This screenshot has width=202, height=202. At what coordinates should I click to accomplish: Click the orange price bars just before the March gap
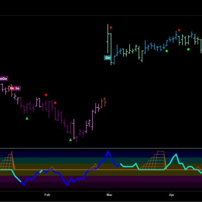[x=103, y=103]
